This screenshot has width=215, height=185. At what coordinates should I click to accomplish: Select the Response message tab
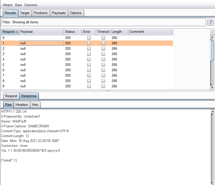coord(29,96)
